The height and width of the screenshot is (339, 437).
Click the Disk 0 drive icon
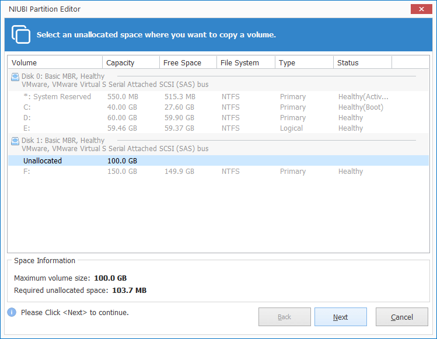[15, 77]
